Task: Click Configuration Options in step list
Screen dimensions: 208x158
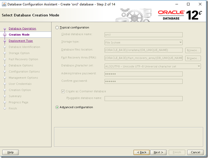Action: tap(24, 72)
